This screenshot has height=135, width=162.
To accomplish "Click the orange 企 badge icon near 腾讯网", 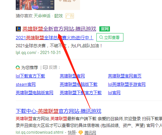I will tap(81, 132).
